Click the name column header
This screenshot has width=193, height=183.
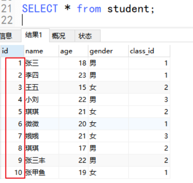pyautogui.click(x=42, y=51)
